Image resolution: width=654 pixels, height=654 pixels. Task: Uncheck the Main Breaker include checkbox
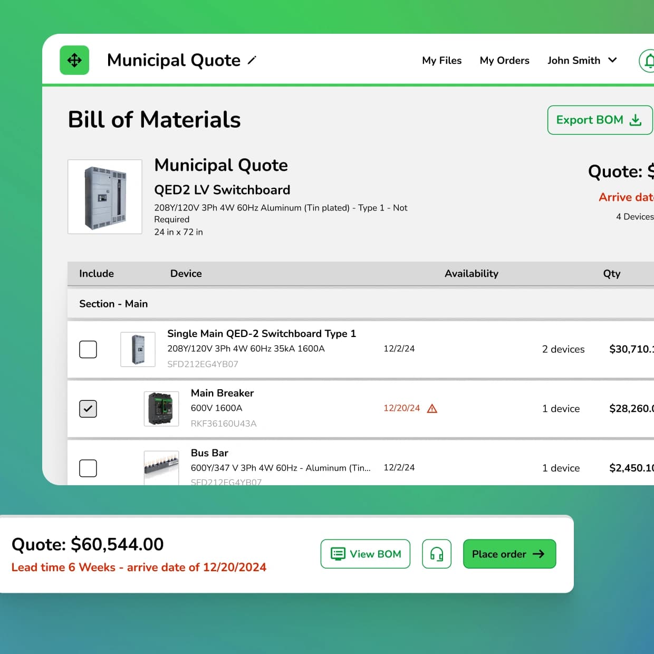88,409
